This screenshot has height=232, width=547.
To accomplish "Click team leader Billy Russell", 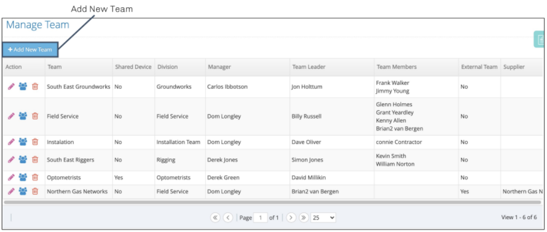I will [x=306, y=117].
